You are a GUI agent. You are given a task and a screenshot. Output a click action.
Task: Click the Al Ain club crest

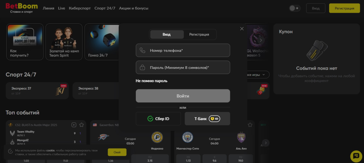241,137
